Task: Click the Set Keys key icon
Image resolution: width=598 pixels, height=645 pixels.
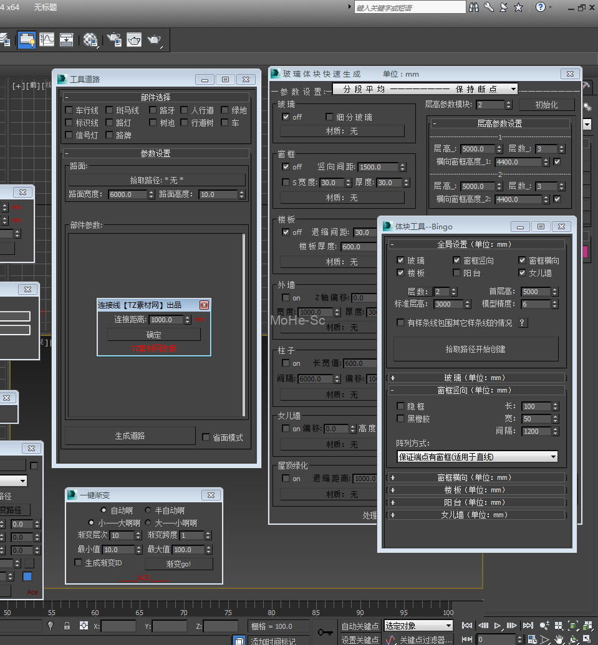Action: [325, 632]
